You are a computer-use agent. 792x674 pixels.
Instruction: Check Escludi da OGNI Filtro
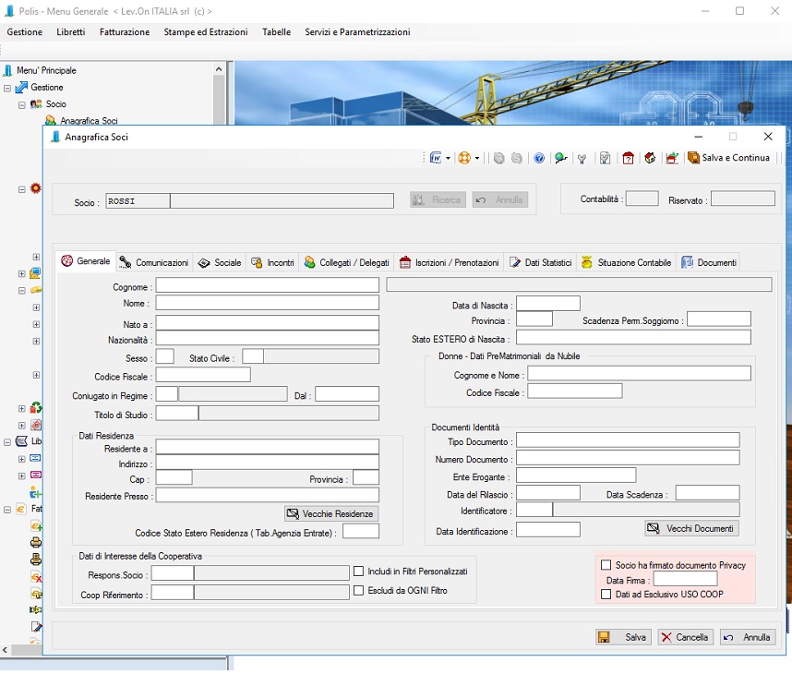click(359, 590)
